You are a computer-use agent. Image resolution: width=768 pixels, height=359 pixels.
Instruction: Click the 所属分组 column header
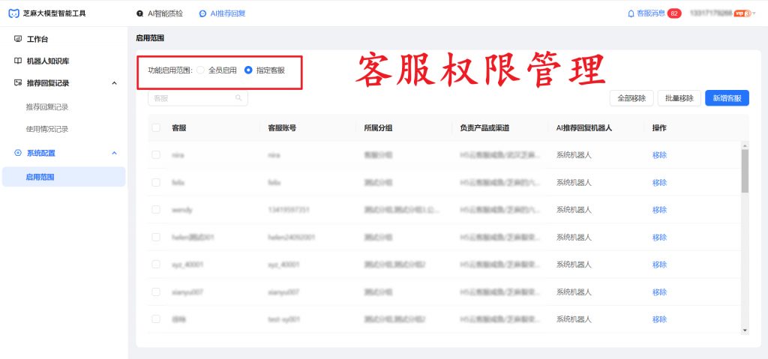pyautogui.click(x=378, y=128)
